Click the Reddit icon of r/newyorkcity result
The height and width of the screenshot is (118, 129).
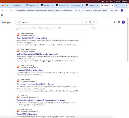[x=18, y=34]
